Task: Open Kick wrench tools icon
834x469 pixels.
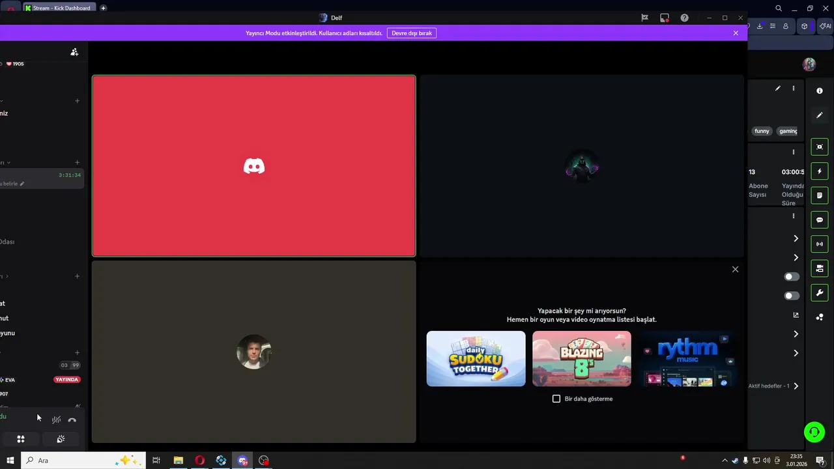Action: tap(820, 292)
